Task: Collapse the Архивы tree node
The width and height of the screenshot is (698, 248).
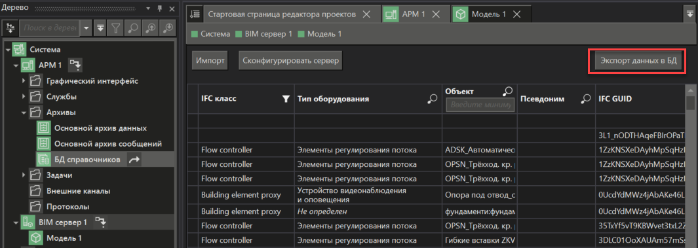Action: coord(24,113)
